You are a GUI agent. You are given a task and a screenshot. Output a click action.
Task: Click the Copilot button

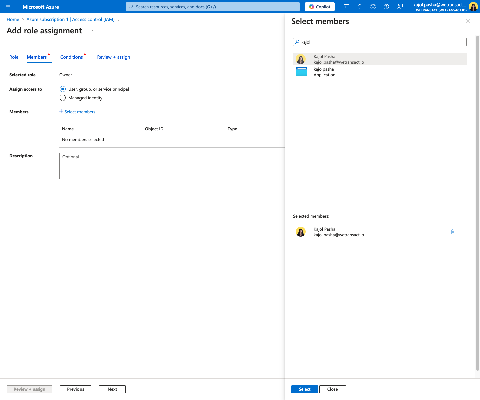[320, 7]
